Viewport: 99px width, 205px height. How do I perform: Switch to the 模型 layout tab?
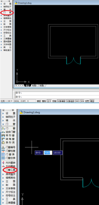pos(27,86)
